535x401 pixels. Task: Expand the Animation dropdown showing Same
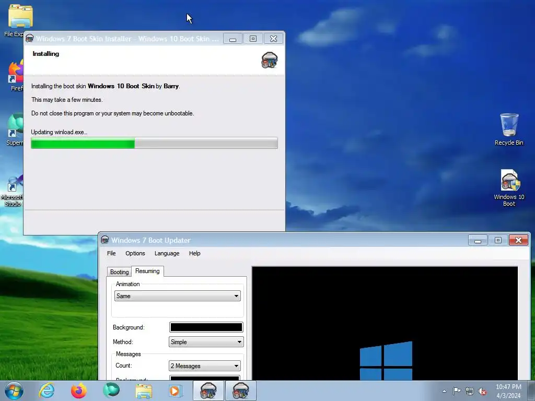pos(178,296)
